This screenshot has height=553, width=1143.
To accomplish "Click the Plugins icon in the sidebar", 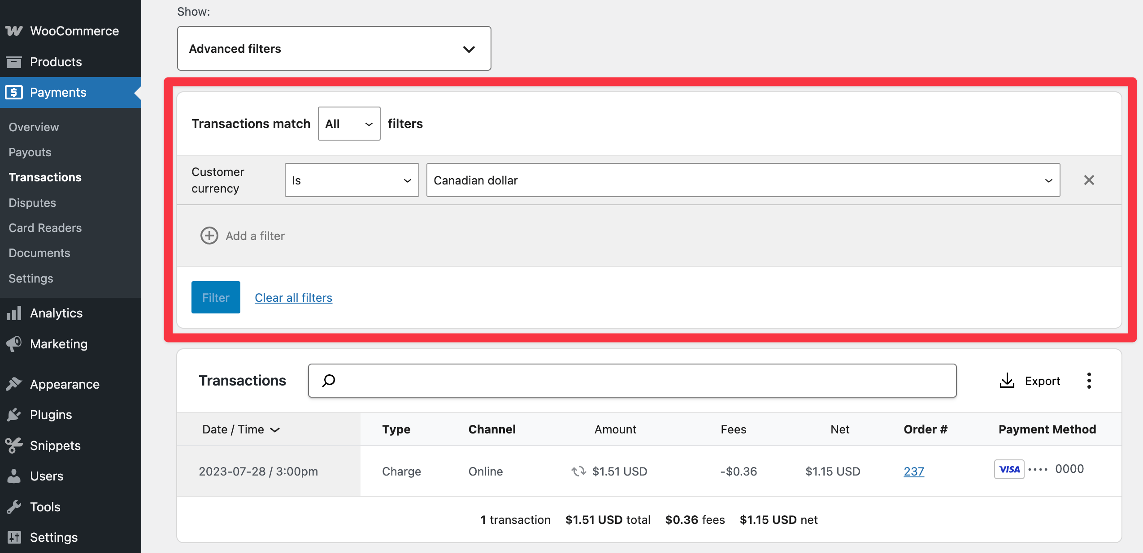I will (x=14, y=414).
